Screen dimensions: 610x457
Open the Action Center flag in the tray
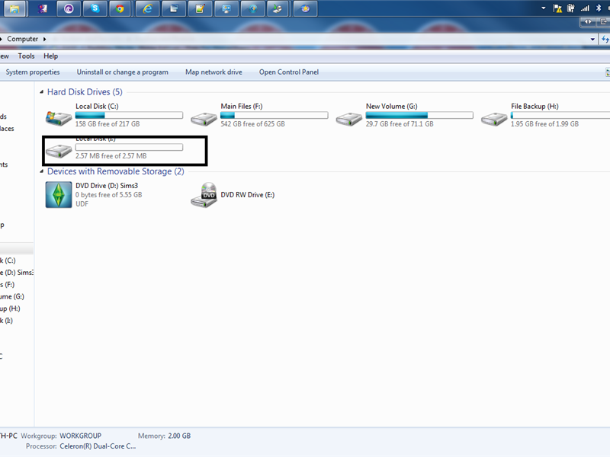(x=559, y=8)
